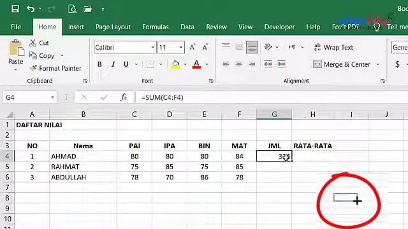Open Font settings dialog launcher
The image size is (408, 229).
coord(211,81)
